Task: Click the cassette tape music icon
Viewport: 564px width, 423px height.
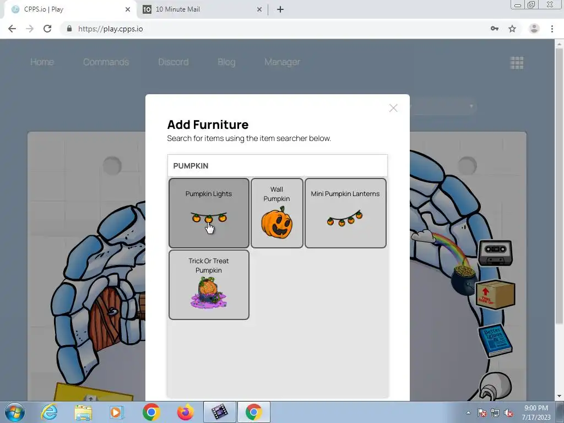Action: coord(495,253)
